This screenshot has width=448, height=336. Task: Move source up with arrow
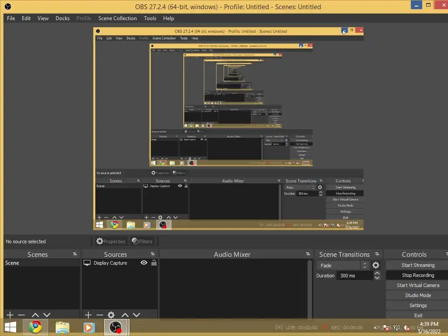[x=125, y=315]
